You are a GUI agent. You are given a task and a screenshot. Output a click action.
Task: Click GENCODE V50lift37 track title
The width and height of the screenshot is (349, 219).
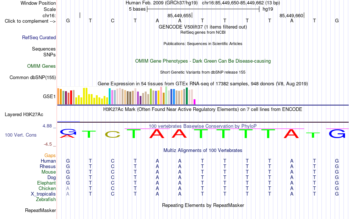click(x=203, y=27)
